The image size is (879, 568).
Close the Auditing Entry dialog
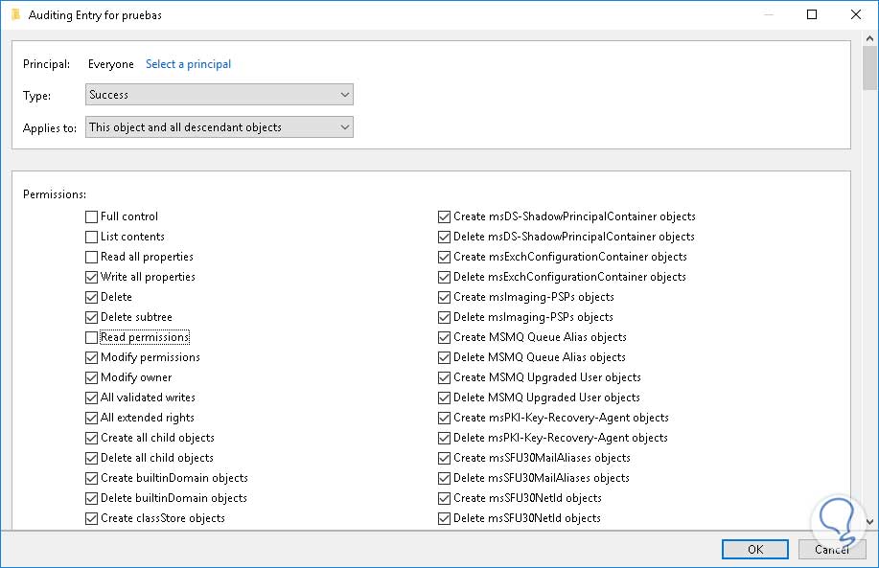pos(856,14)
